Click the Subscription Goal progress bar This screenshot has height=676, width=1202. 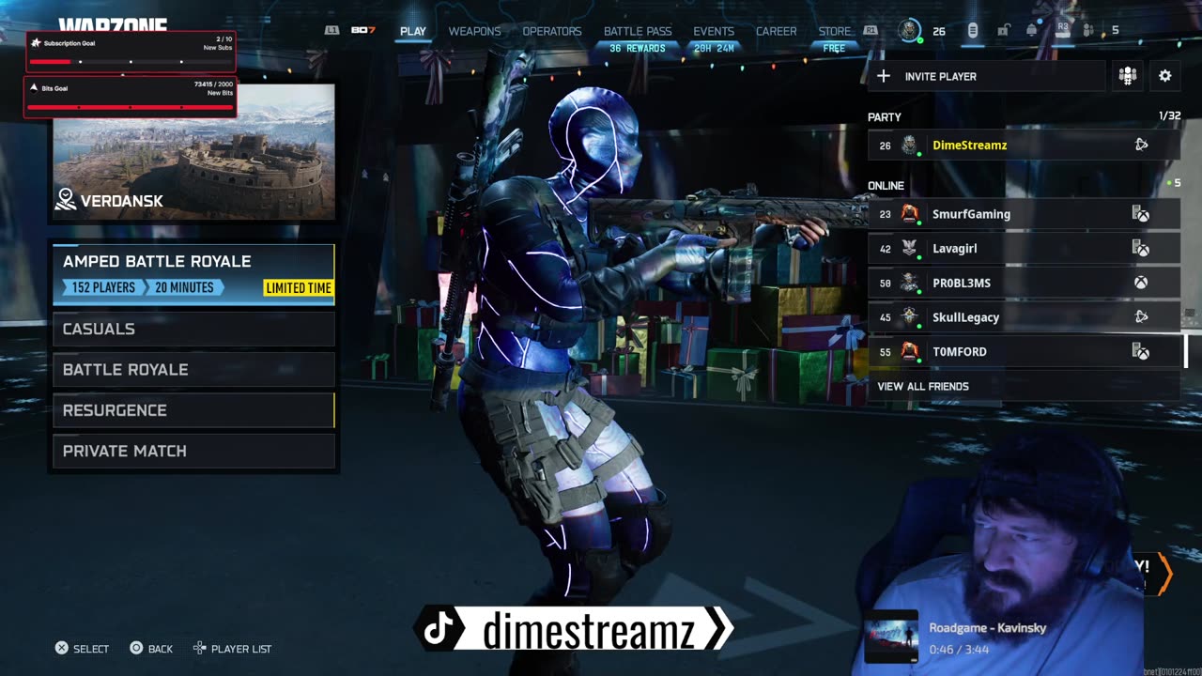[131, 62]
